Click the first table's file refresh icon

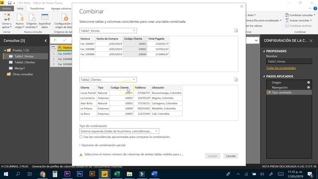236,30
